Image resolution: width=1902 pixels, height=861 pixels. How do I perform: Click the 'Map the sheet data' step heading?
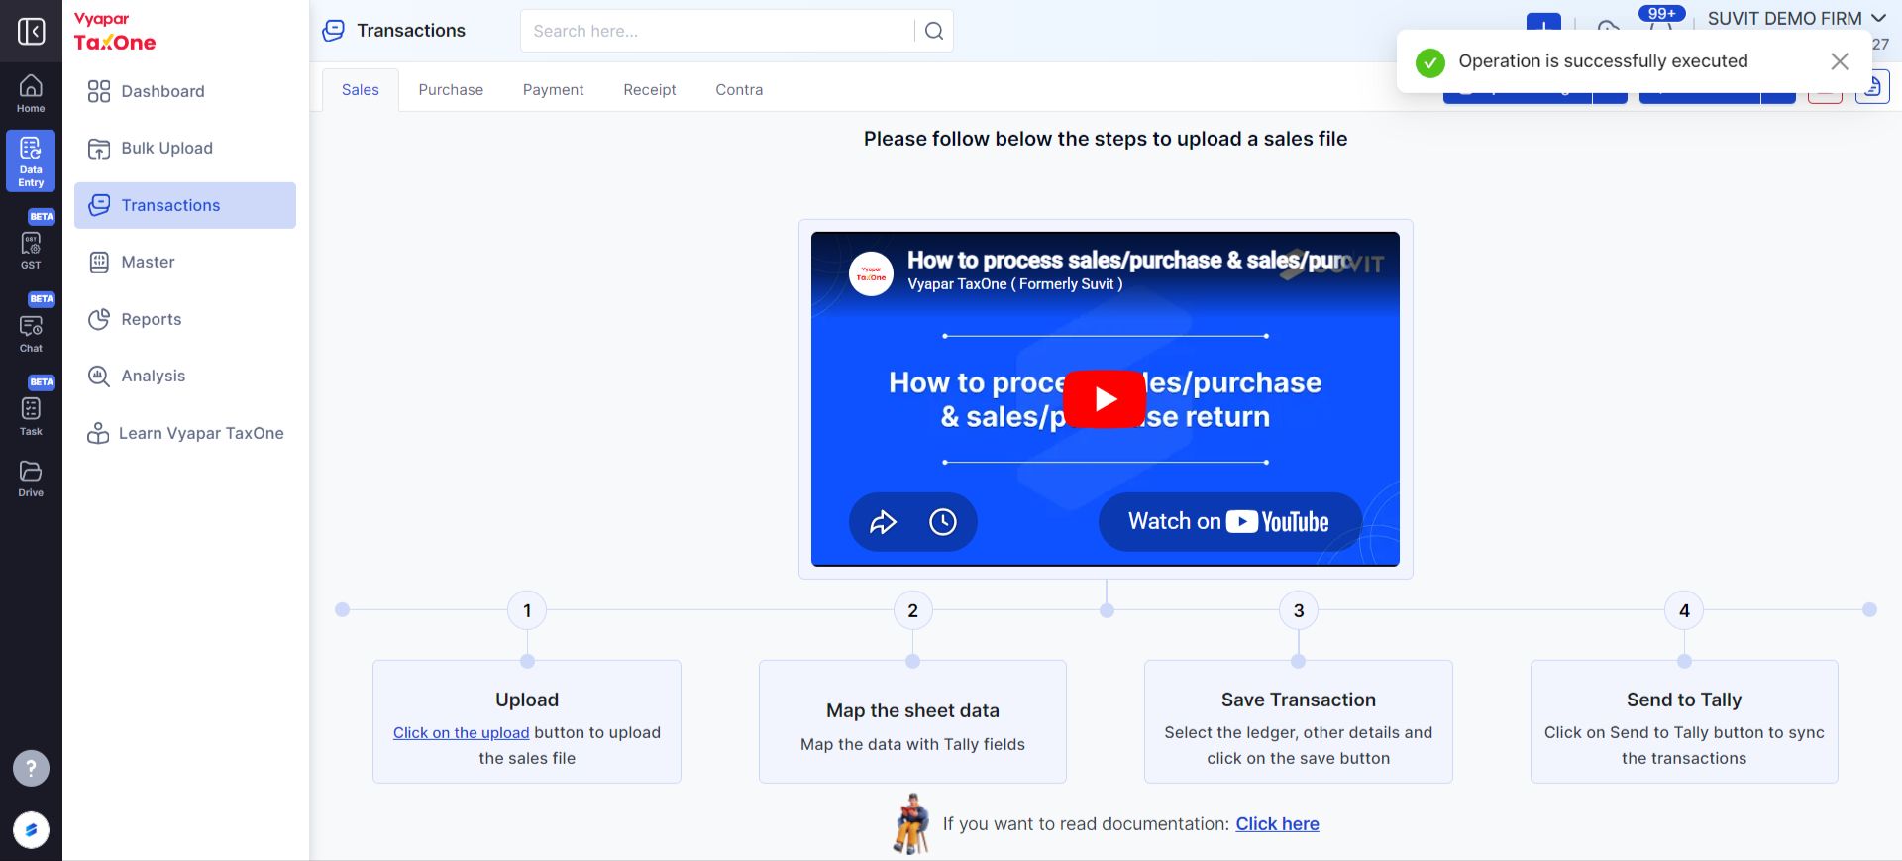click(x=912, y=711)
